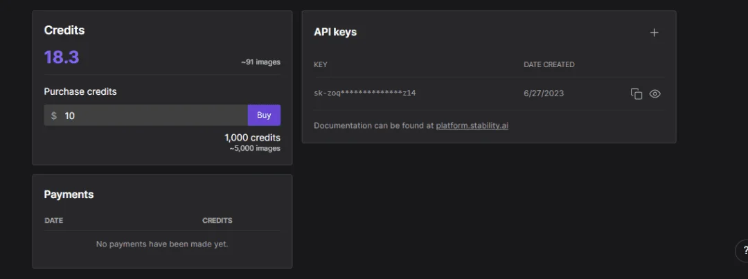Focus the purchase amount field showing 10
Image resolution: width=748 pixels, height=279 pixels.
coord(146,116)
